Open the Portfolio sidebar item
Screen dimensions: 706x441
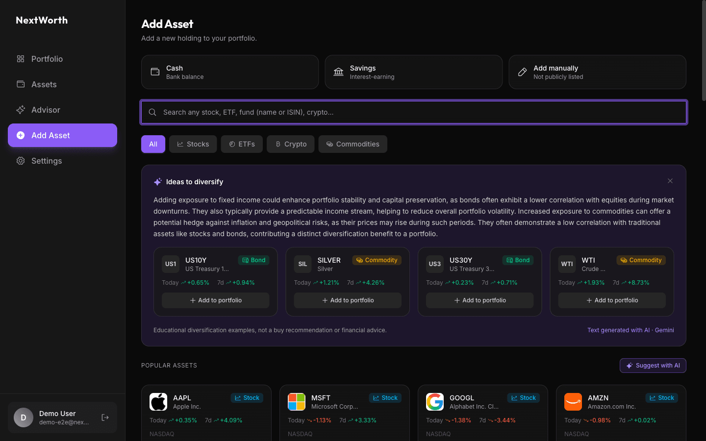62,59
